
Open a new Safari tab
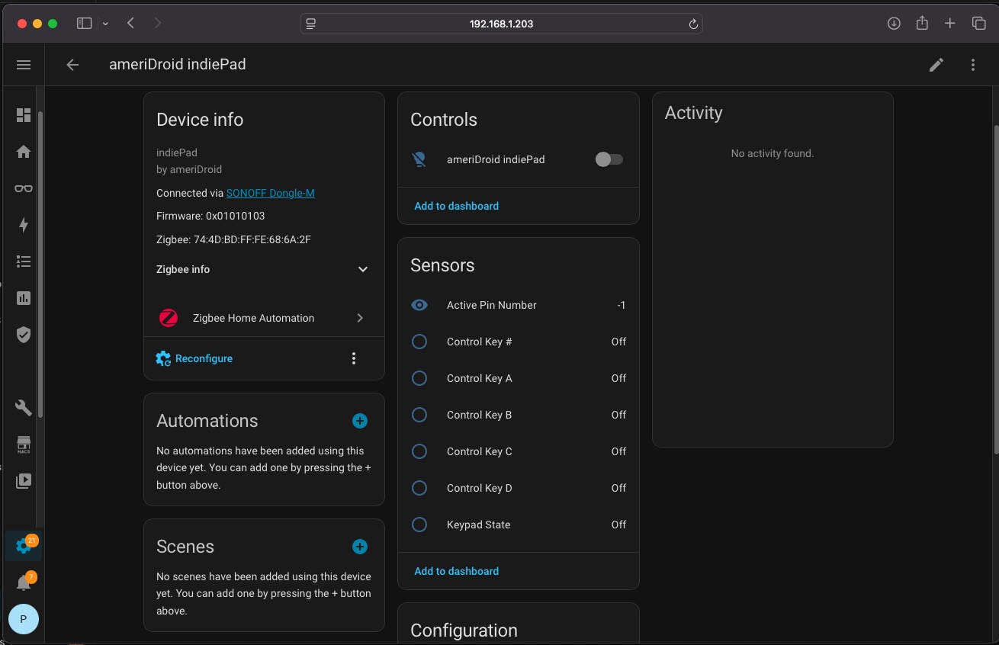tap(950, 24)
